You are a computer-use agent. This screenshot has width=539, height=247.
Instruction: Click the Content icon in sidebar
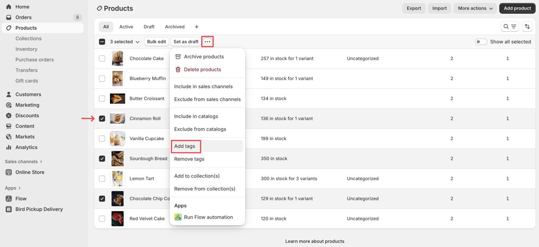click(9, 126)
